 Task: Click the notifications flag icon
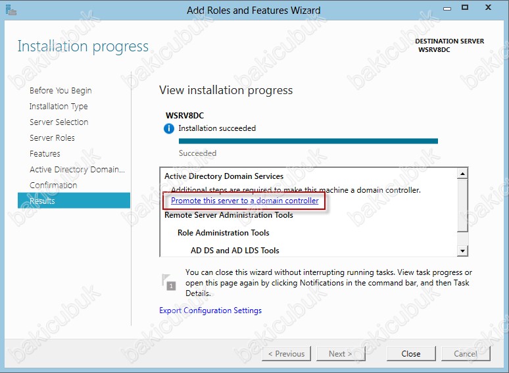pyautogui.click(x=169, y=282)
